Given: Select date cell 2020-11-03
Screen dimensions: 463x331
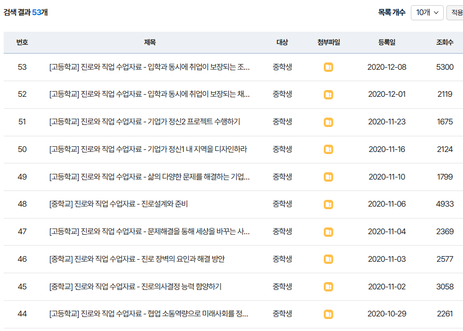Looking at the screenshot, I should [387, 259].
